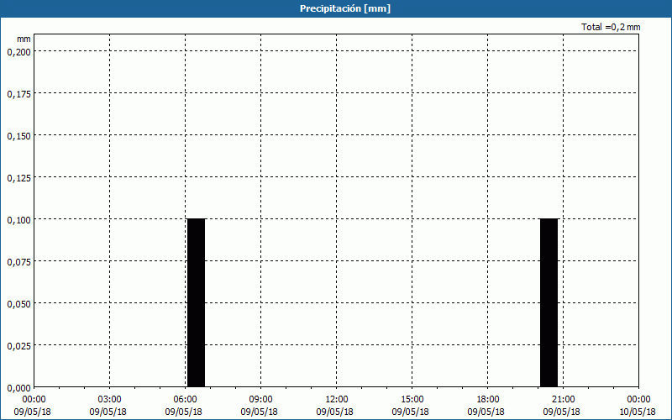This screenshot has height=420, width=672.
Task: Click the 0,075 y-axis value
Action: [x=18, y=262]
